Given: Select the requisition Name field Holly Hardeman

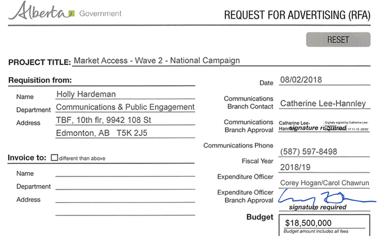Looking at the screenshot, I should 125,94.
